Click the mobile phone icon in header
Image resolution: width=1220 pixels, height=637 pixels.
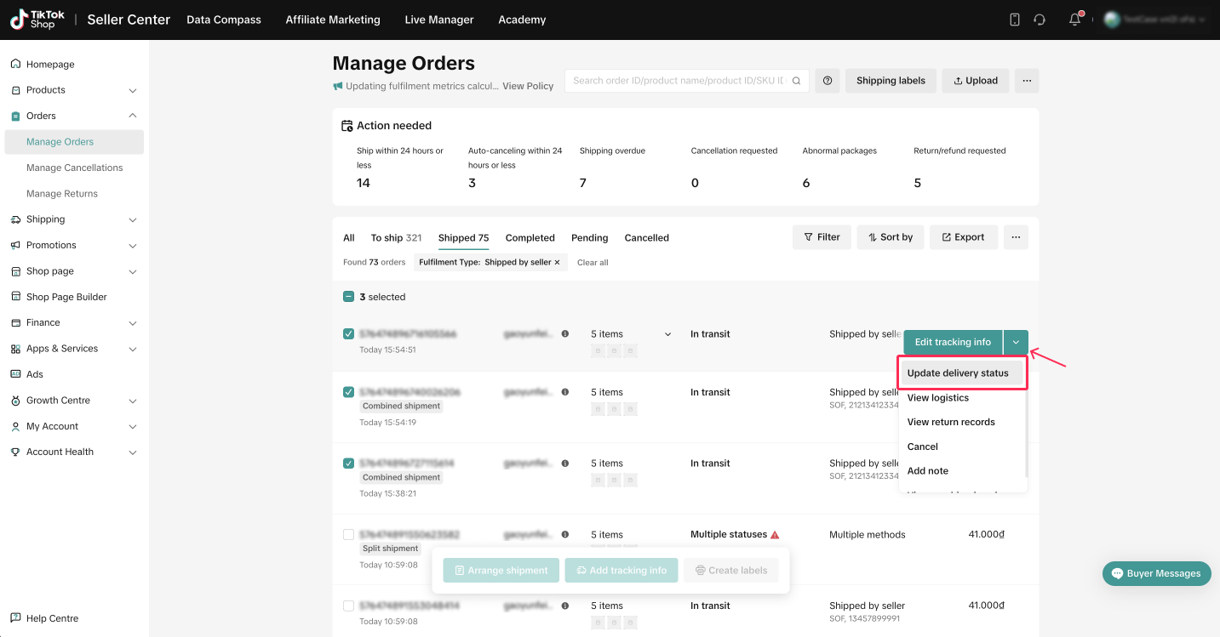1014,20
